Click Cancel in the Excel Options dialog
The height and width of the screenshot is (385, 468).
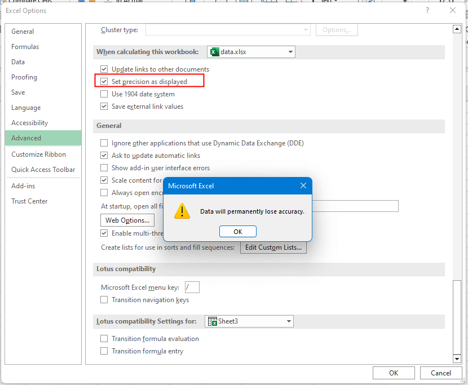point(441,373)
